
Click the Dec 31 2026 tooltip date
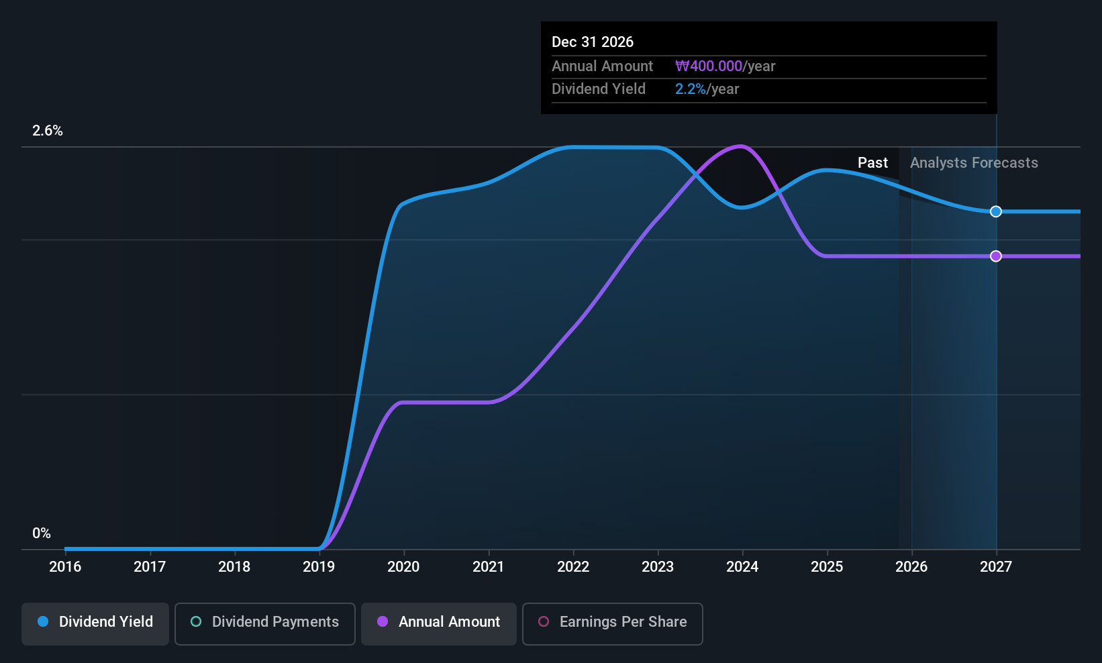coord(593,42)
